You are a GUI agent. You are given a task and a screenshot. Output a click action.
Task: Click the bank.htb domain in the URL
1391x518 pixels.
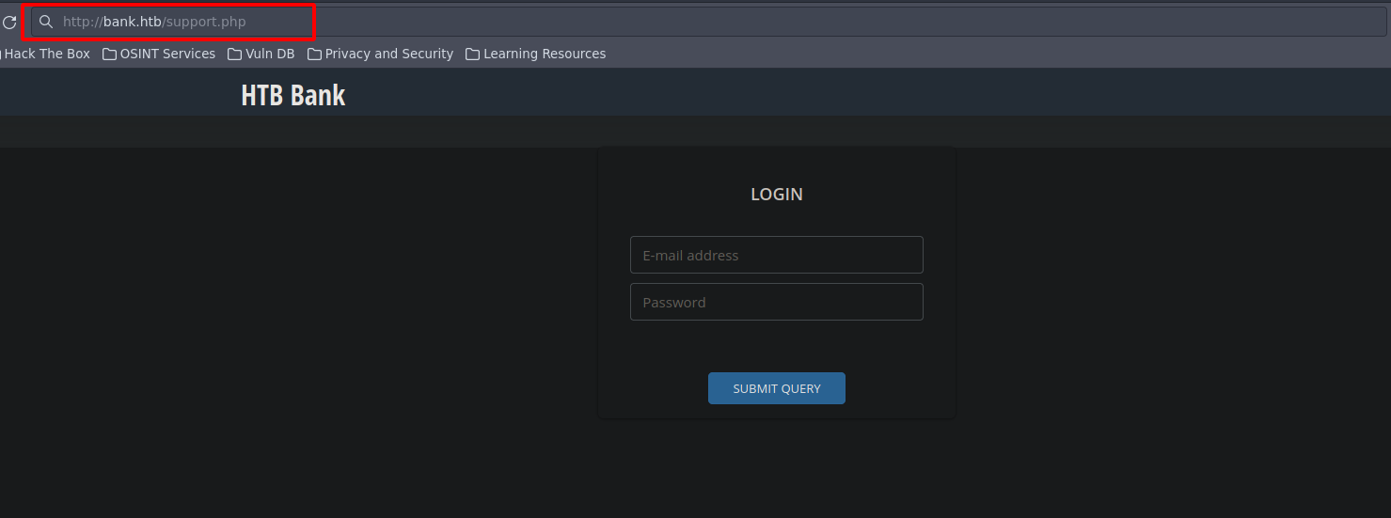tap(132, 22)
